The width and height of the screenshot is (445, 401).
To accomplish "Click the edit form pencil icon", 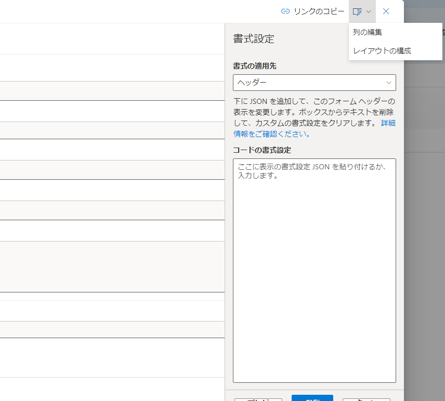I will [x=357, y=11].
